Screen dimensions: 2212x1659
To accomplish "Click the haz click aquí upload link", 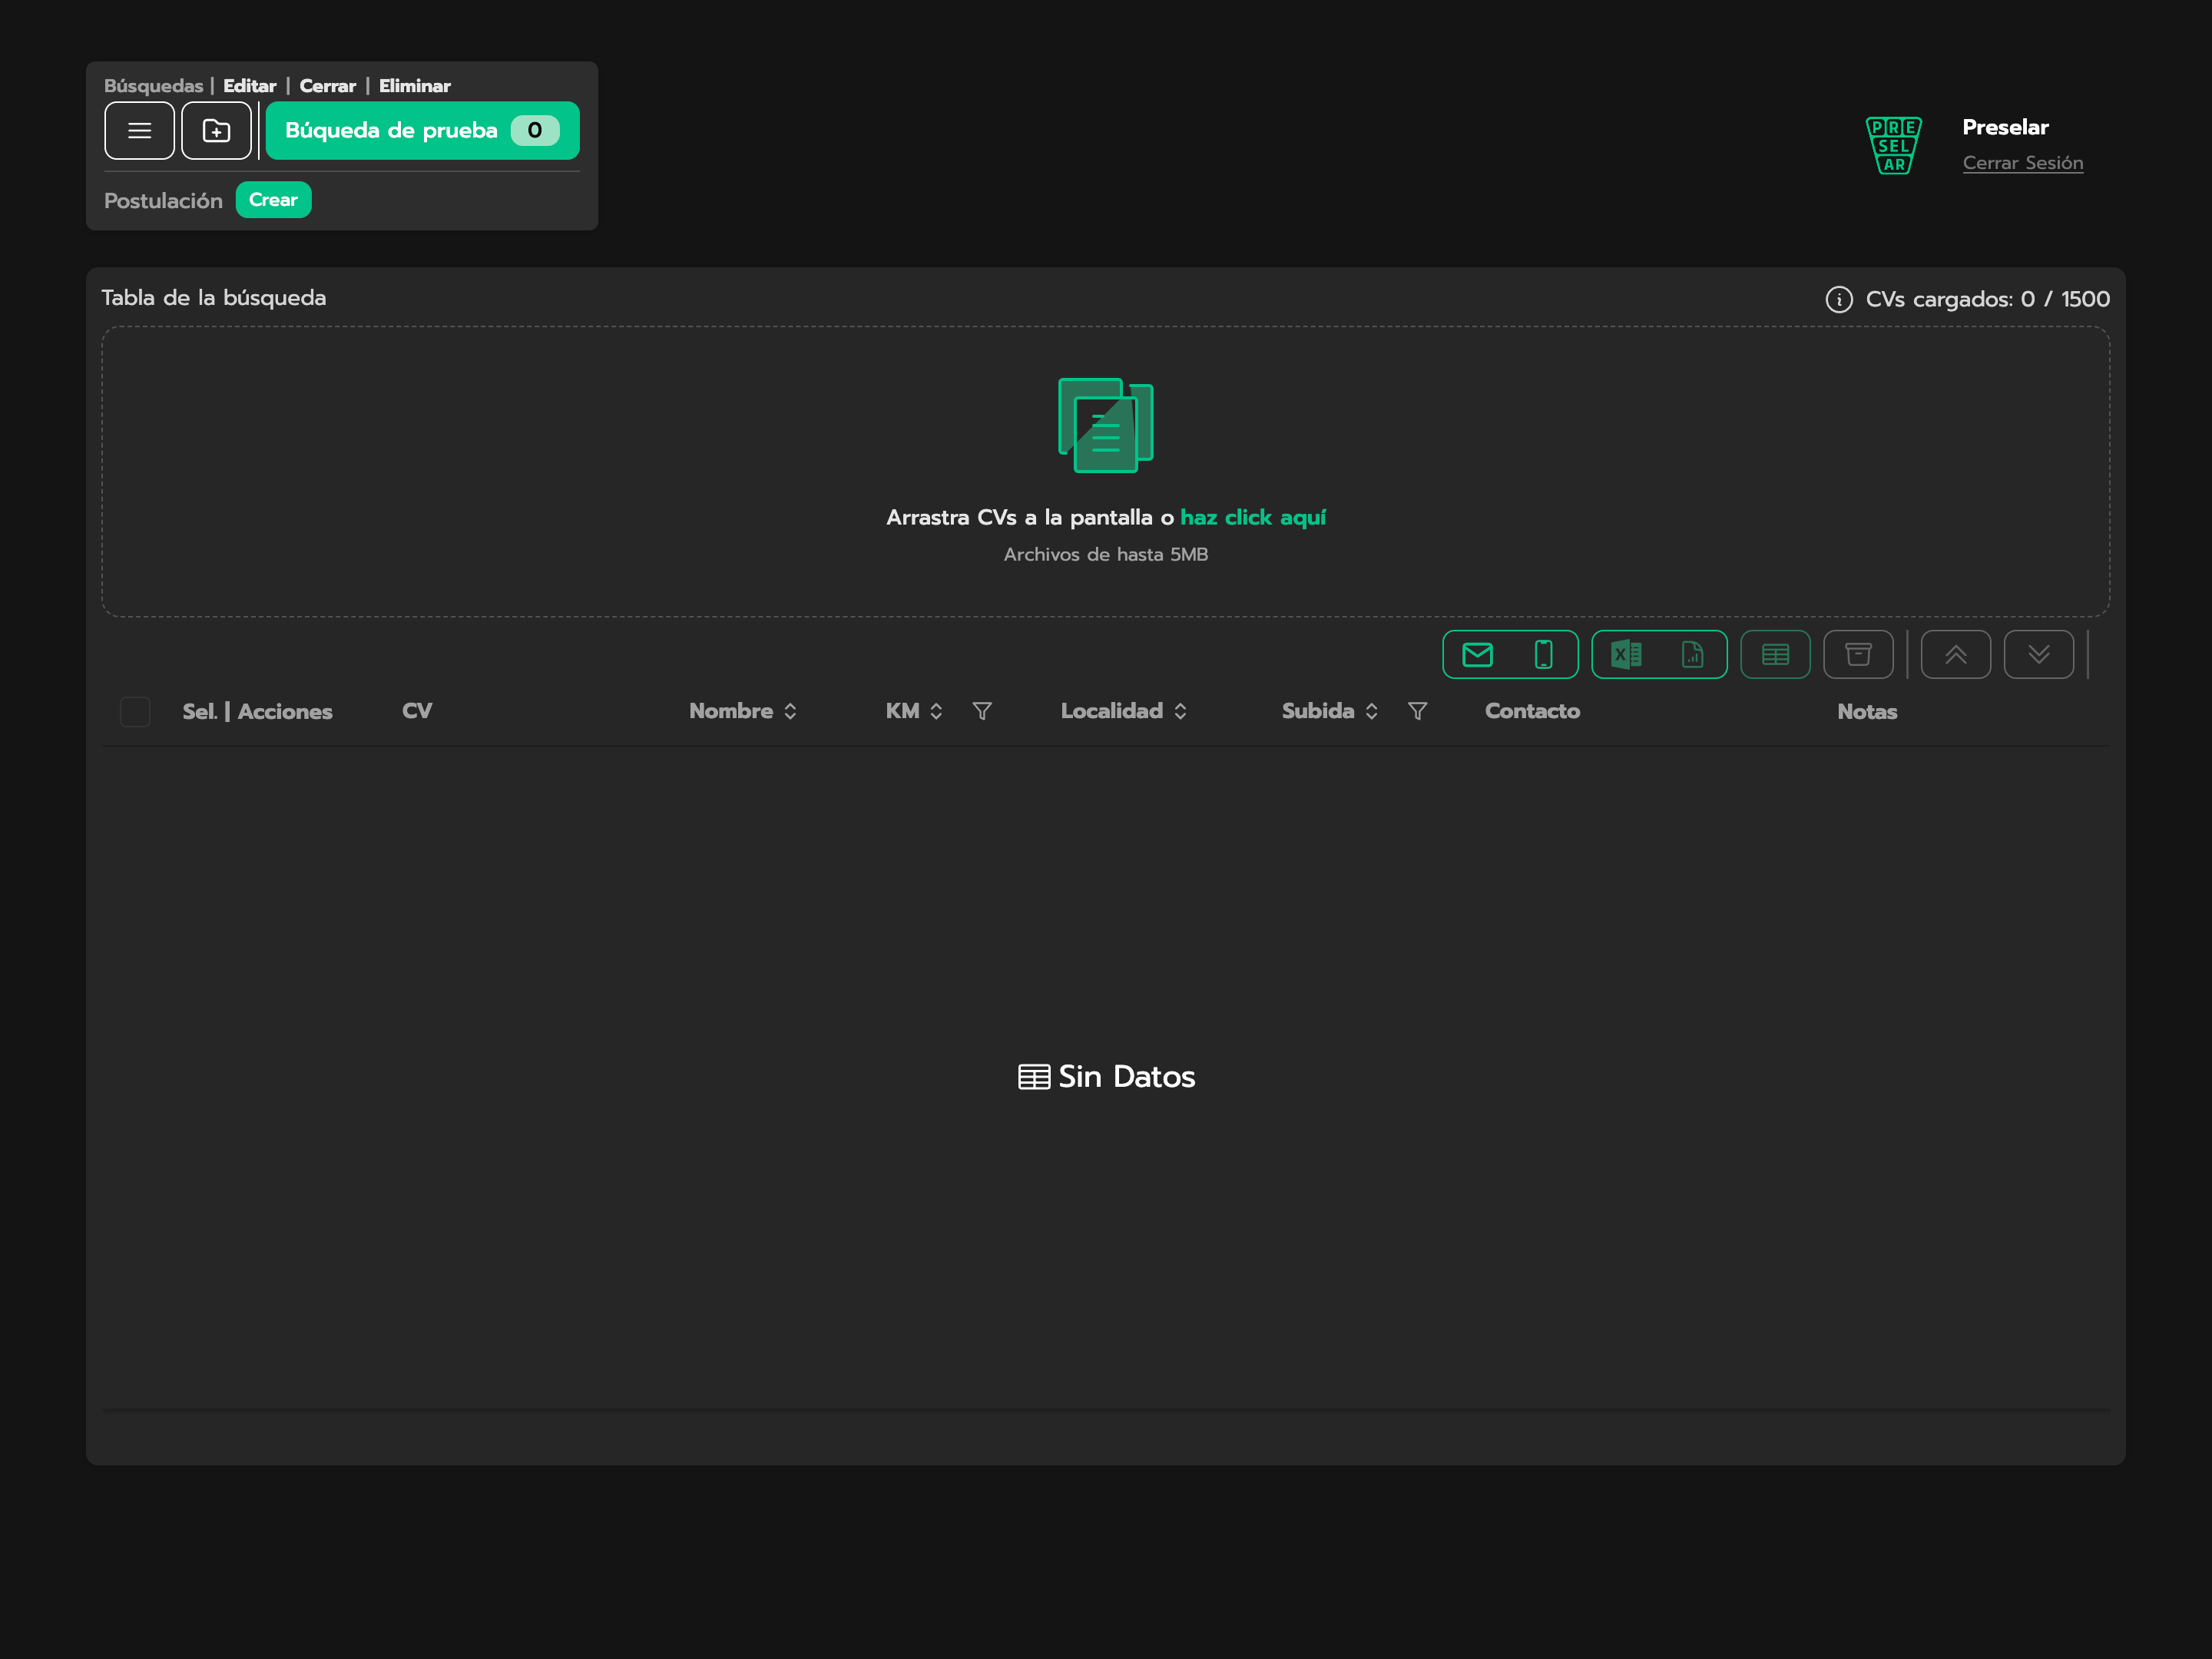I will tap(1252, 518).
